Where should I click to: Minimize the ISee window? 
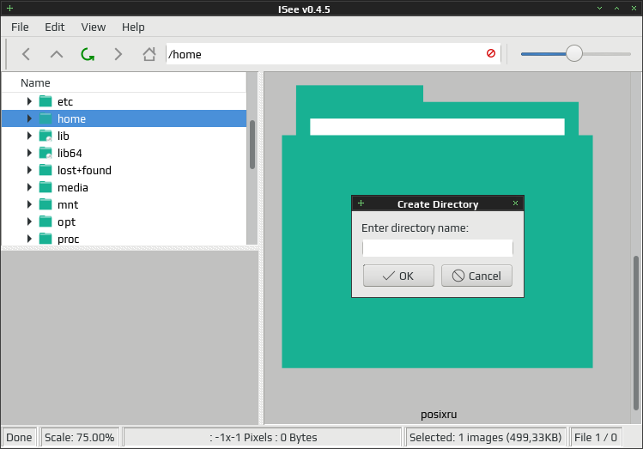click(599, 9)
